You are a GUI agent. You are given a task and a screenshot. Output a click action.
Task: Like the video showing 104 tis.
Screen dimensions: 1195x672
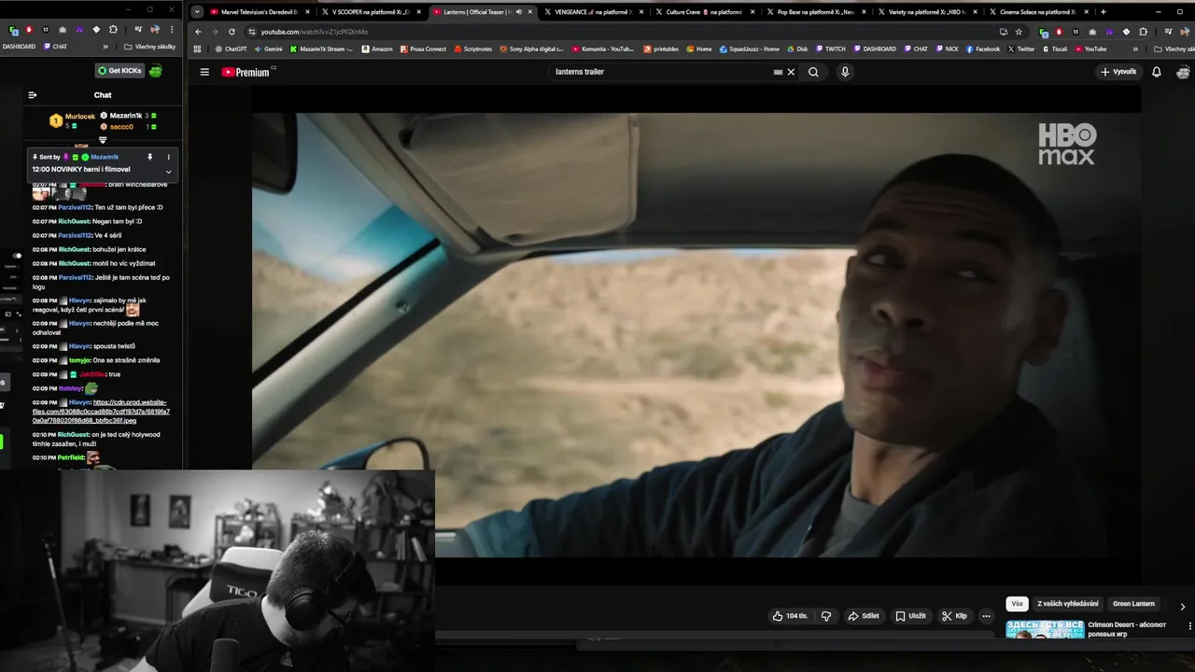790,616
